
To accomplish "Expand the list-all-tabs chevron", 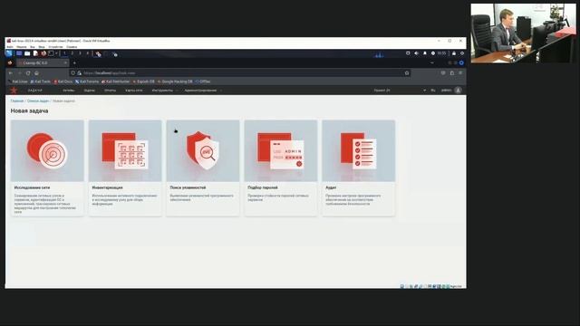I will [432, 63].
